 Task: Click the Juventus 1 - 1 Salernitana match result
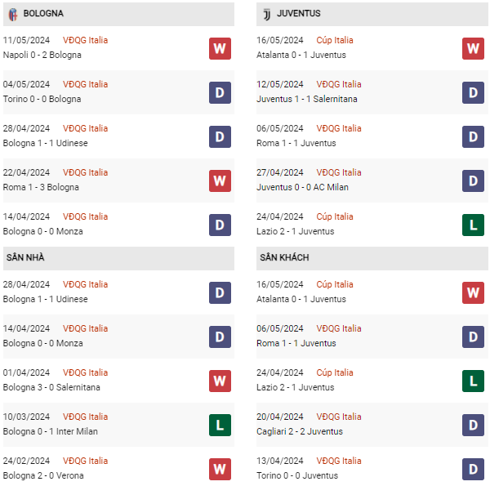click(x=306, y=99)
